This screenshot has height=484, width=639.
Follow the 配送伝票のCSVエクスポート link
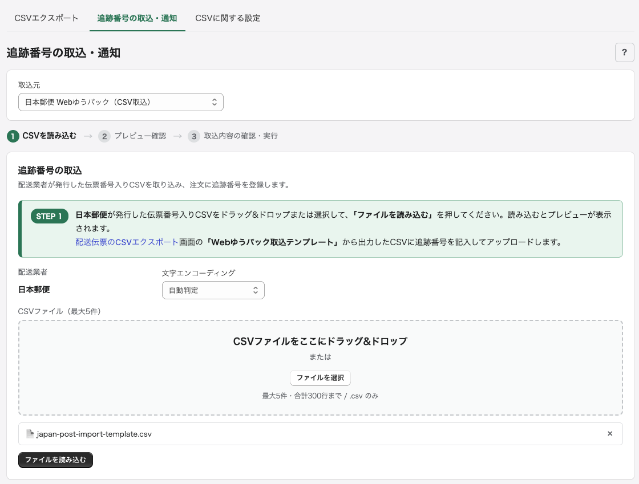(x=127, y=242)
